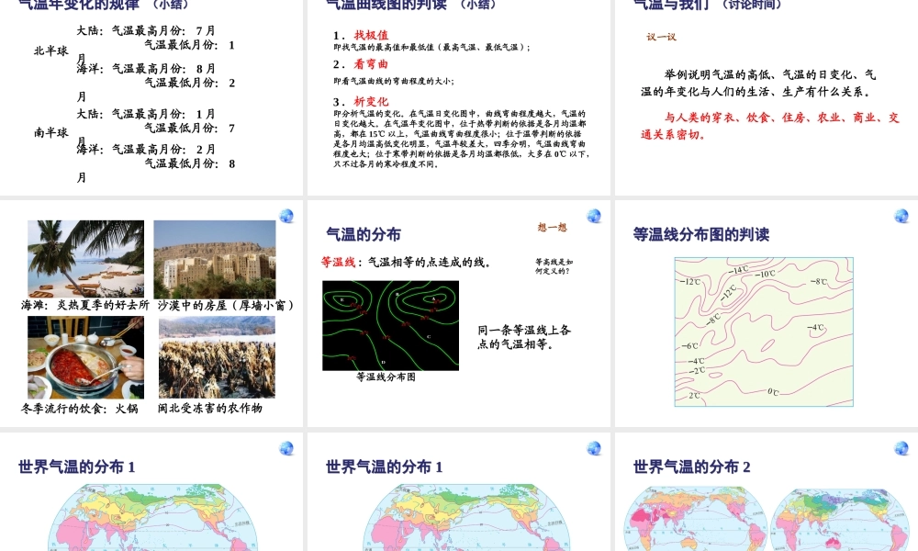Click the 等温线分布图的判读 slide title
Screen dimensions: 918x551
(x=700, y=235)
